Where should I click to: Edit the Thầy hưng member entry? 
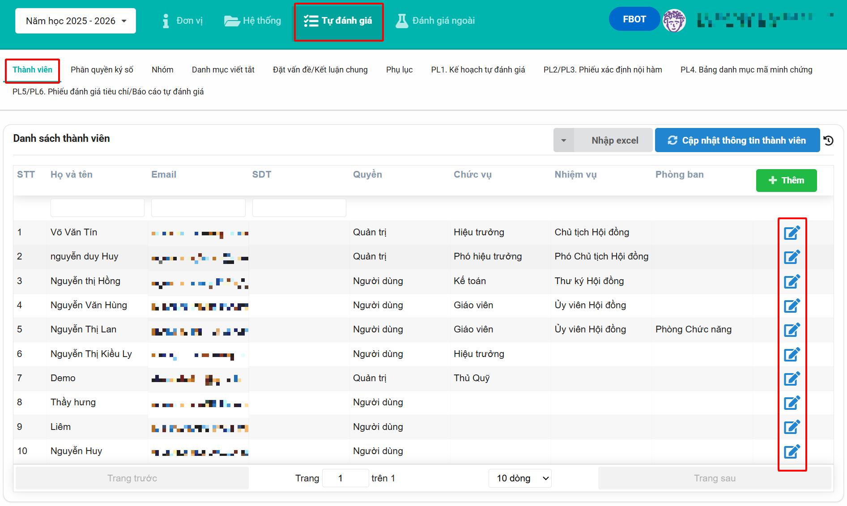click(792, 403)
